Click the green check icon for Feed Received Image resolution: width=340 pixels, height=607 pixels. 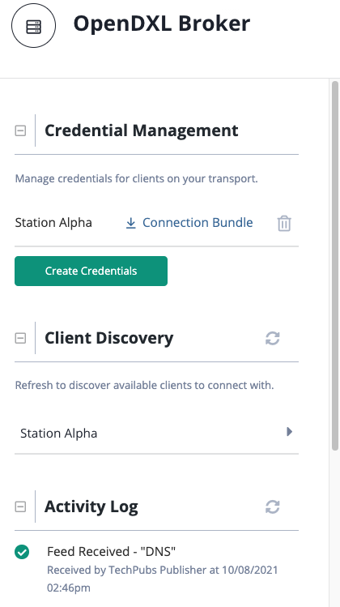click(22, 552)
